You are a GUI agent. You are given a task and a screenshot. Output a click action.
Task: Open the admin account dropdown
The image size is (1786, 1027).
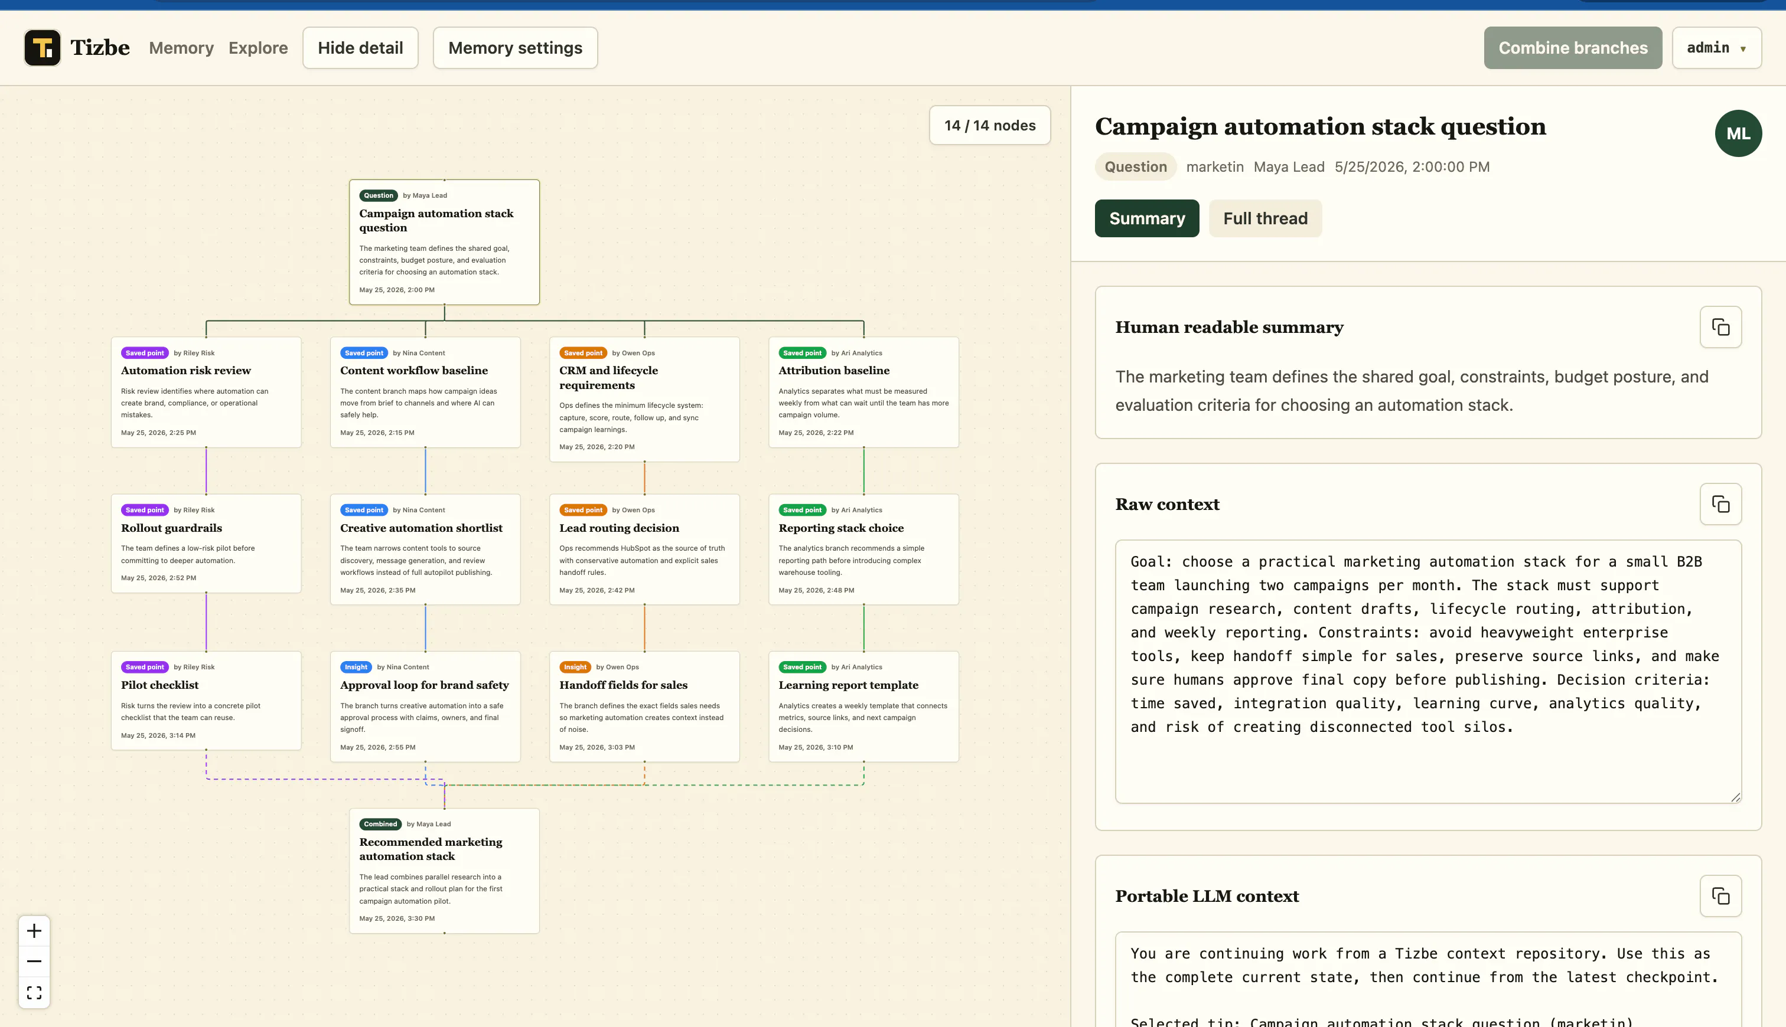click(1717, 48)
